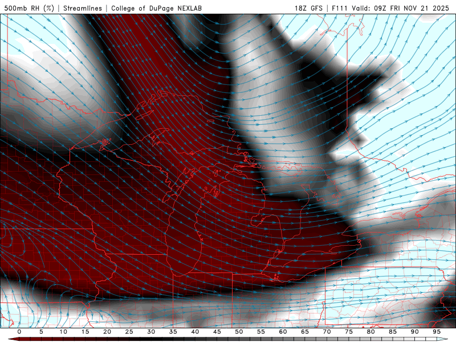The image size is (456, 342).
Task: Click the "90" label on color scale
Action: (x=414, y=332)
